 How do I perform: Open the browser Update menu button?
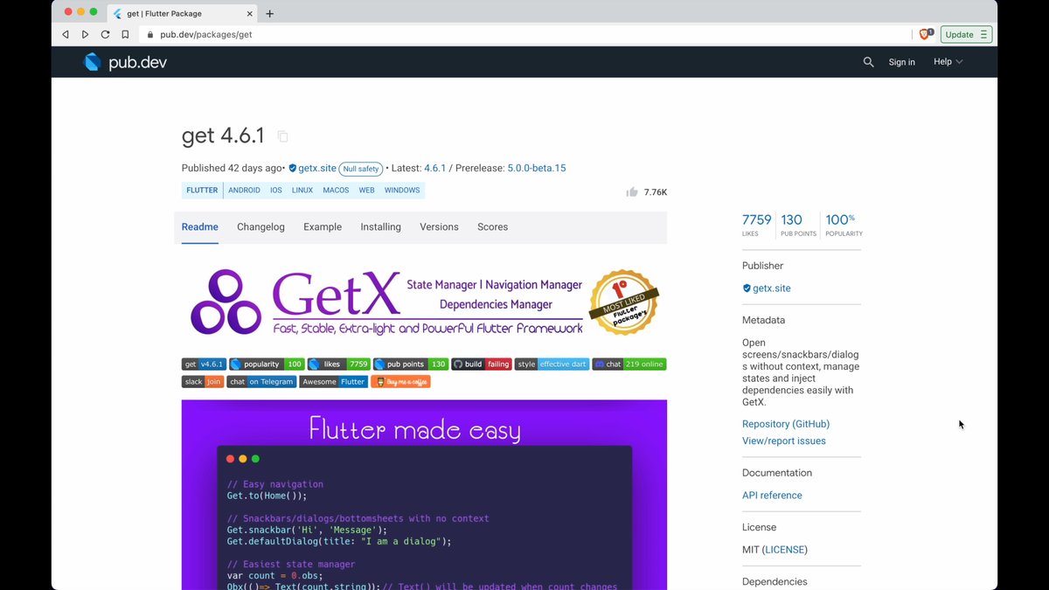pyautogui.click(x=966, y=35)
